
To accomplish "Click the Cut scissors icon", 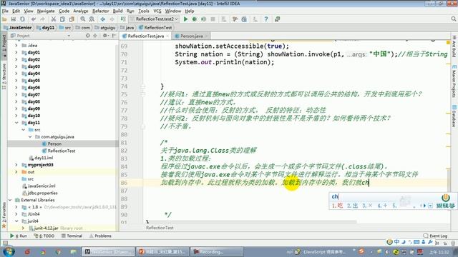I will coord(54,19).
